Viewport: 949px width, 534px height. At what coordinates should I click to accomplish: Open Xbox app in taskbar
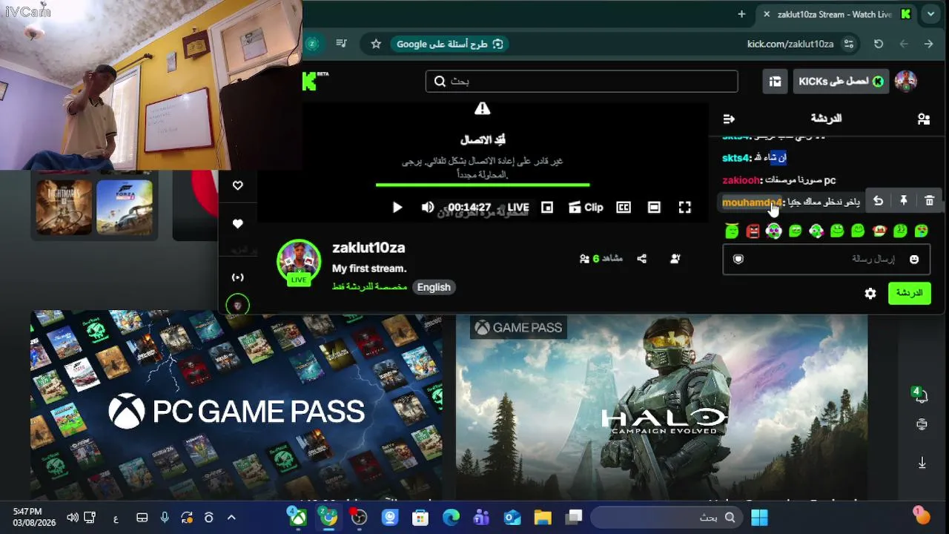pos(297,518)
